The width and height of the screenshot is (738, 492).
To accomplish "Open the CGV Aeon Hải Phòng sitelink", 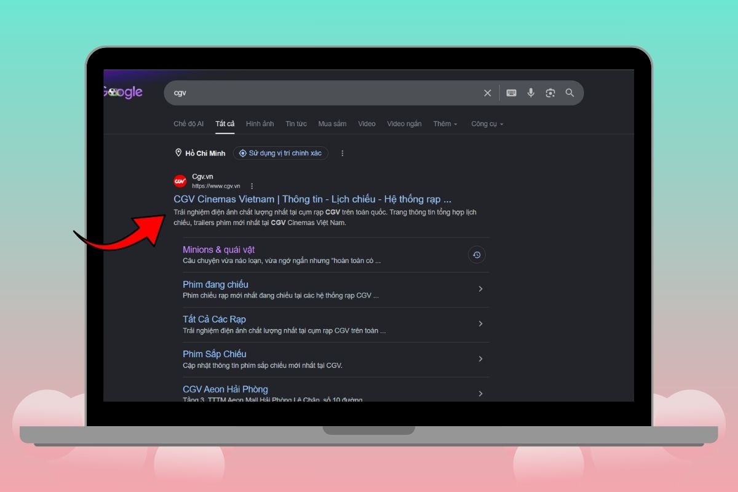I will (225, 389).
